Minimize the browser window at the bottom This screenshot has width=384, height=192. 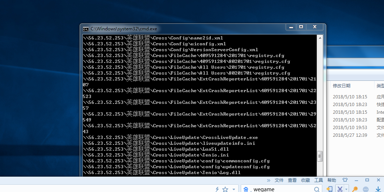356,180
